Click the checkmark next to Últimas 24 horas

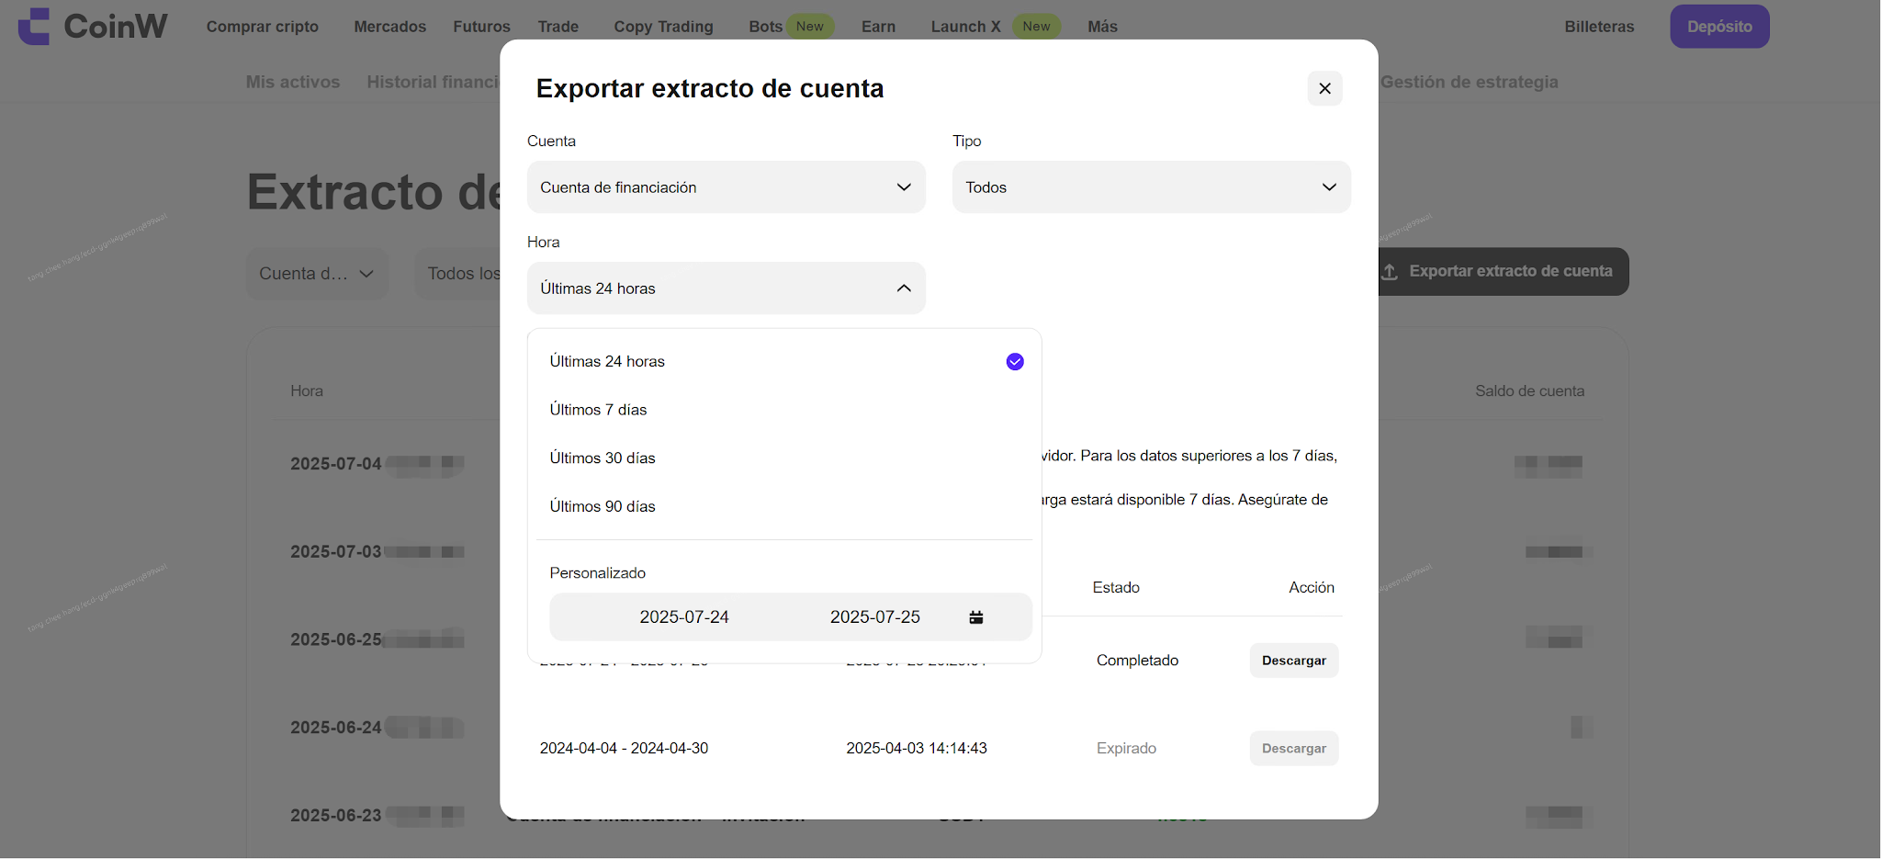point(1015,362)
